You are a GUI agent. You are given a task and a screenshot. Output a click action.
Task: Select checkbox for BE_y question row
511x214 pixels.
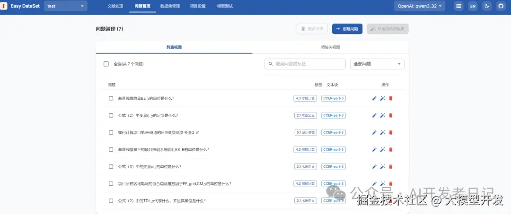pos(111,98)
